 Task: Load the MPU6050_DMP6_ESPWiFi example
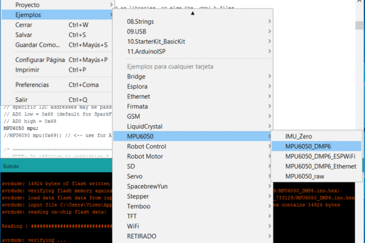pyautogui.click(x=316, y=156)
